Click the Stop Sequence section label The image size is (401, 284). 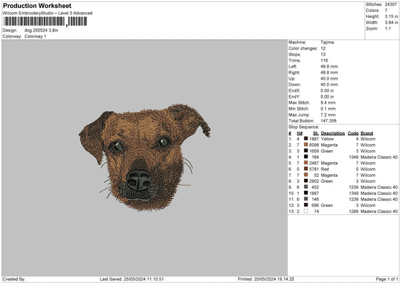[304, 126]
